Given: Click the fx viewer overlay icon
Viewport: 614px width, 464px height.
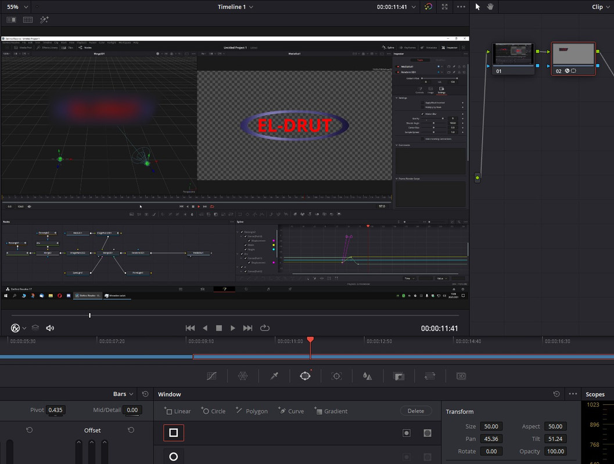Looking at the screenshot, I should (15, 328).
